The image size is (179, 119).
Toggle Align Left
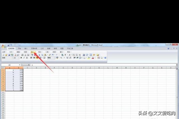tap(31, 58)
